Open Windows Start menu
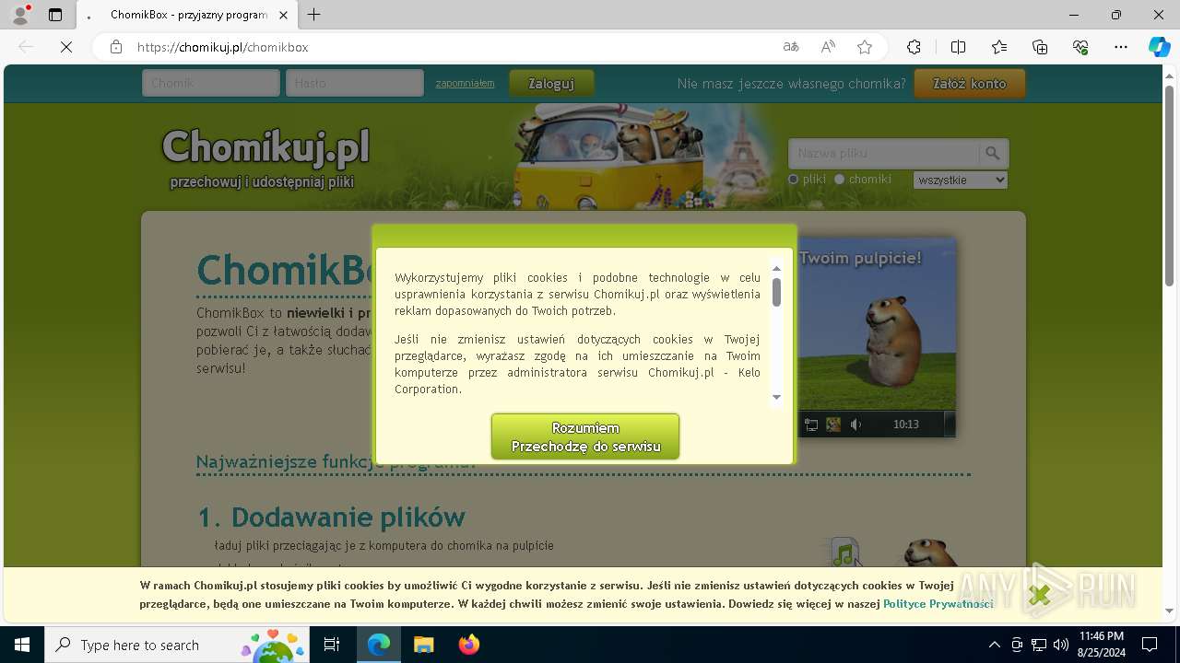 coord(22,645)
